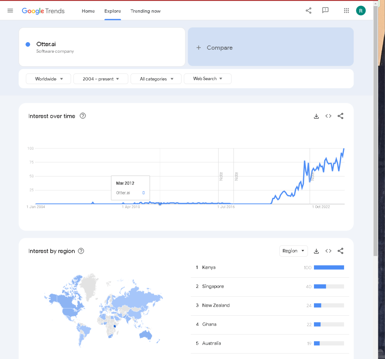
Task: Embed the Interest over time chart
Action: click(x=328, y=116)
